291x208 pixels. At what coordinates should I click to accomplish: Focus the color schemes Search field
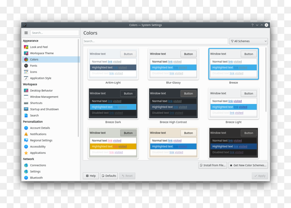pos(155,41)
